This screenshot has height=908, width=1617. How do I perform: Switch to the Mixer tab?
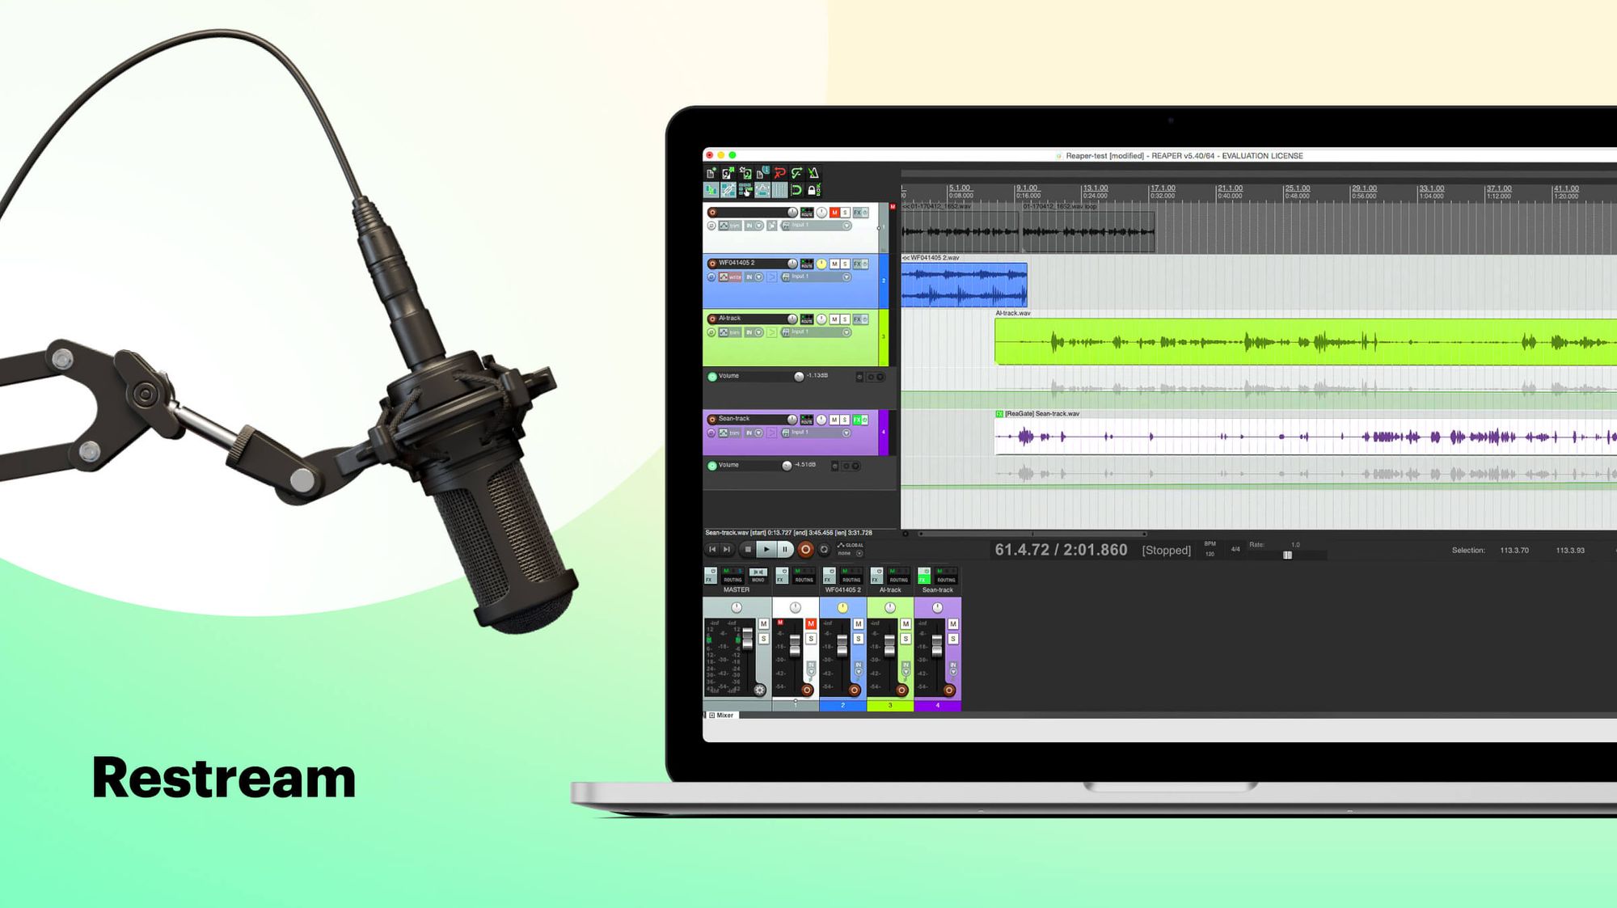click(725, 715)
